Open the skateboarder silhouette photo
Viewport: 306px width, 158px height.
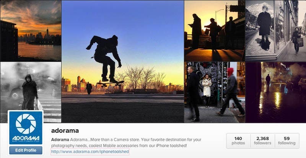tap(123, 62)
